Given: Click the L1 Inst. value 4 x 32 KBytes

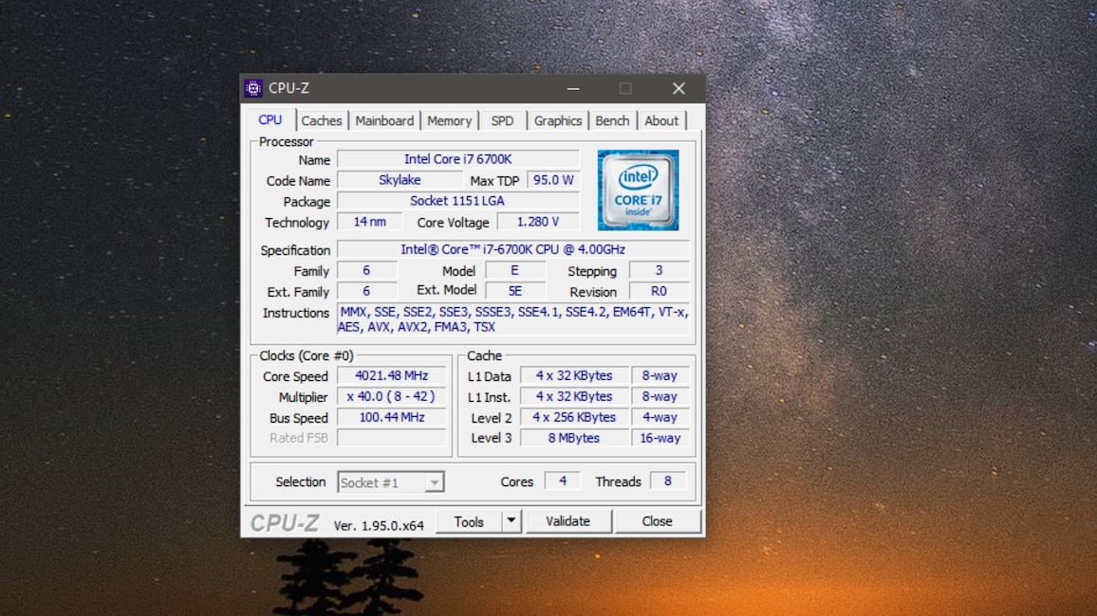Looking at the screenshot, I should pyautogui.click(x=574, y=397).
